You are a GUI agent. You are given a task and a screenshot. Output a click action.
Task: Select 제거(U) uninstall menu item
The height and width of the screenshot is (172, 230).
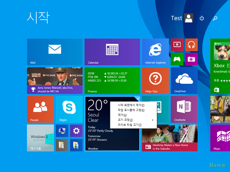point(133,115)
